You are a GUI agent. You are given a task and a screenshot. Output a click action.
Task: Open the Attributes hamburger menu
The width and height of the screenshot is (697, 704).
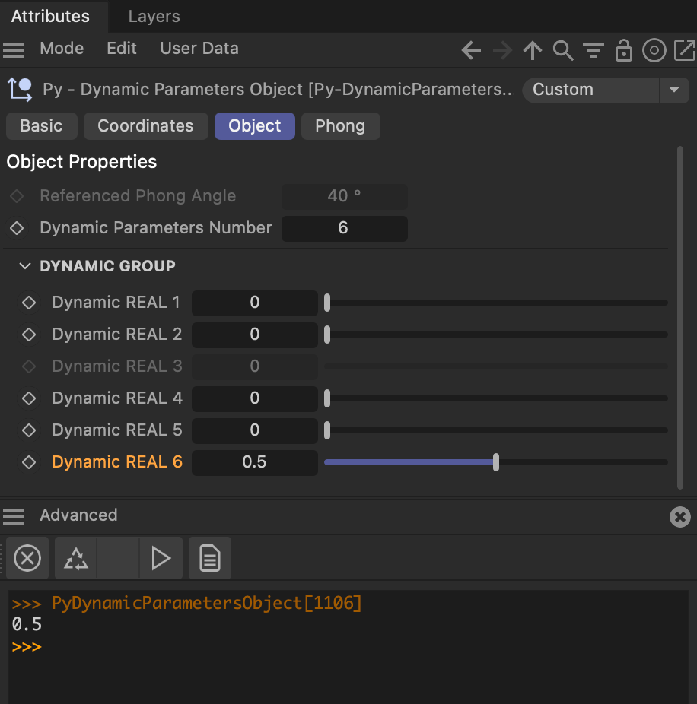(x=14, y=49)
